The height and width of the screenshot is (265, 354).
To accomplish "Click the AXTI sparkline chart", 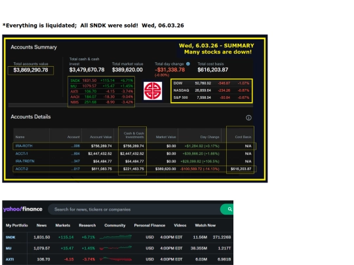I will 115,259.
